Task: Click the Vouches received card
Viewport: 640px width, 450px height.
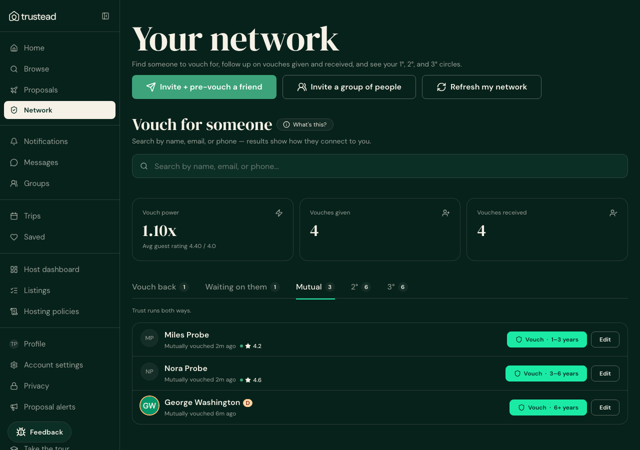Action: pos(547,229)
